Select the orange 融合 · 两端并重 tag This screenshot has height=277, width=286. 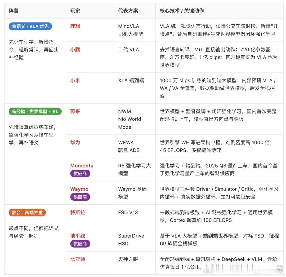27,213
